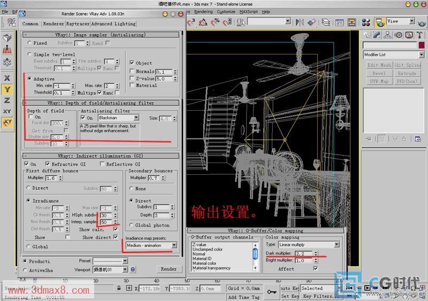Toggle the Object outline checkbox

[x=132, y=63]
